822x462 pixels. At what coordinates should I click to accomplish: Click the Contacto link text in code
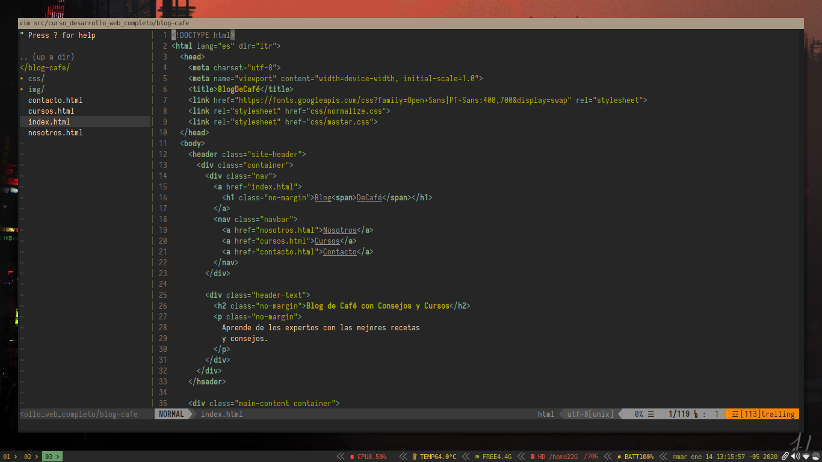tap(340, 251)
